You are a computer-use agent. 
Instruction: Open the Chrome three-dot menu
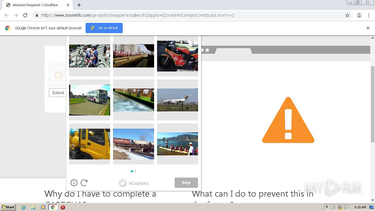(369, 15)
